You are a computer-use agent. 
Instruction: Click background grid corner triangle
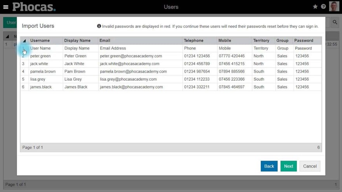coord(7,36)
